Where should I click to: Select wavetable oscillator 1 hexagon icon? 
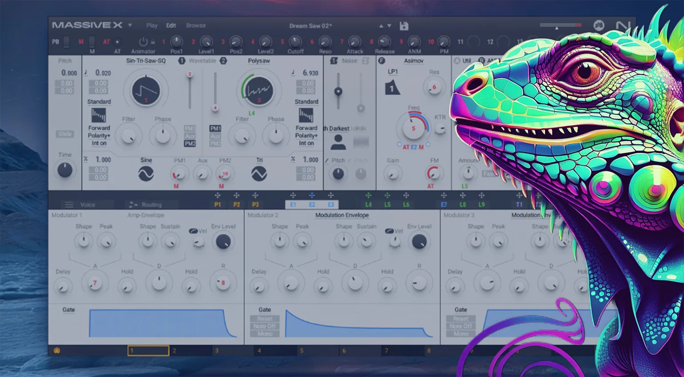(182, 61)
